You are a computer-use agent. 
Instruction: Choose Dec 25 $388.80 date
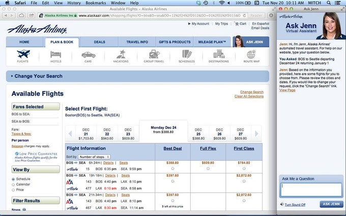click(198, 134)
